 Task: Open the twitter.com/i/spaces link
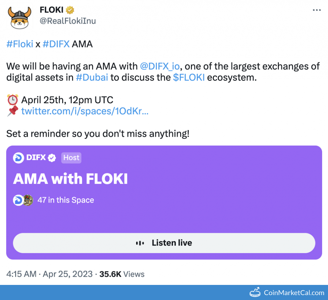85,111
